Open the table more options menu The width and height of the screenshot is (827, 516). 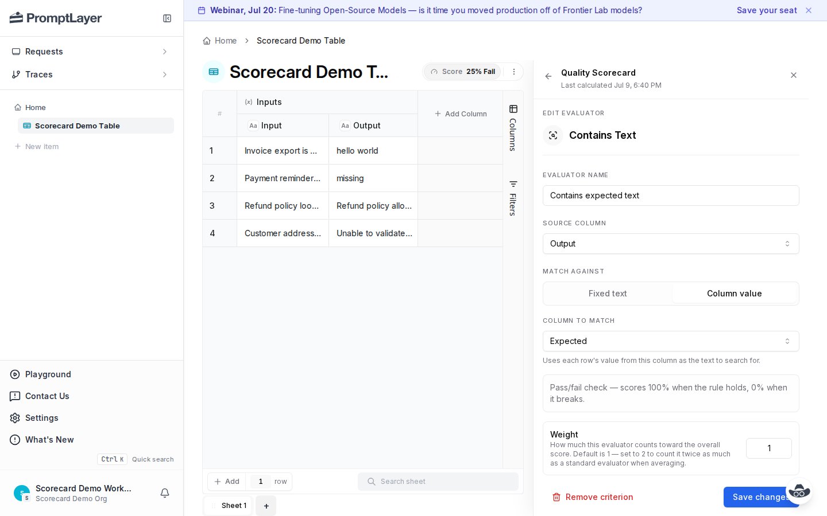coord(514,72)
